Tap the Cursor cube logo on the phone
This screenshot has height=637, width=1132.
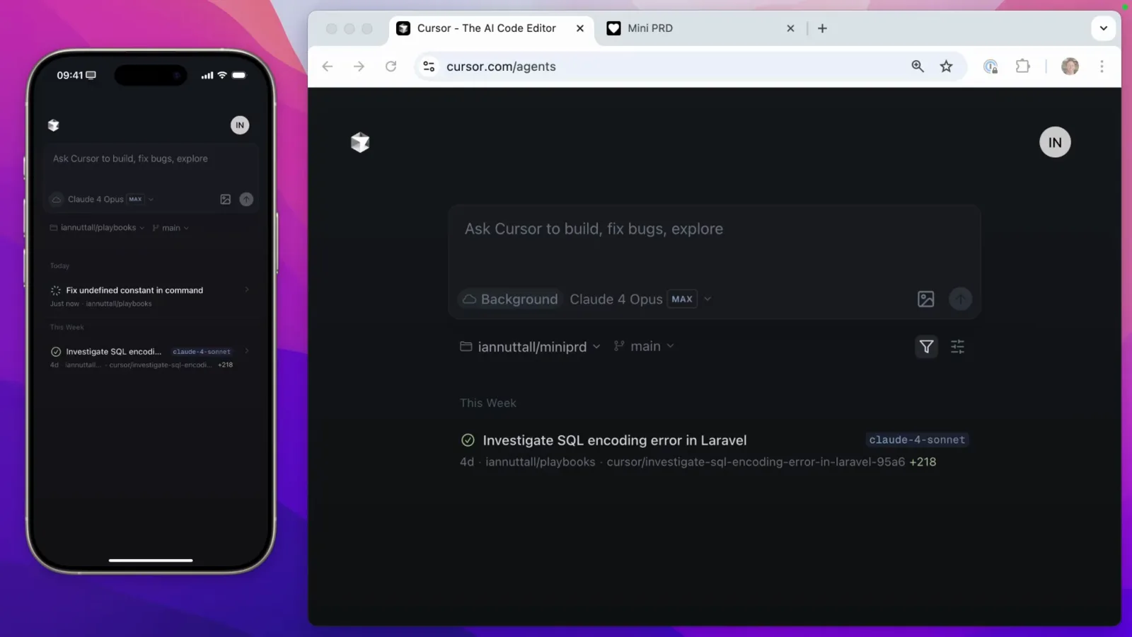[x=53, y=125]
